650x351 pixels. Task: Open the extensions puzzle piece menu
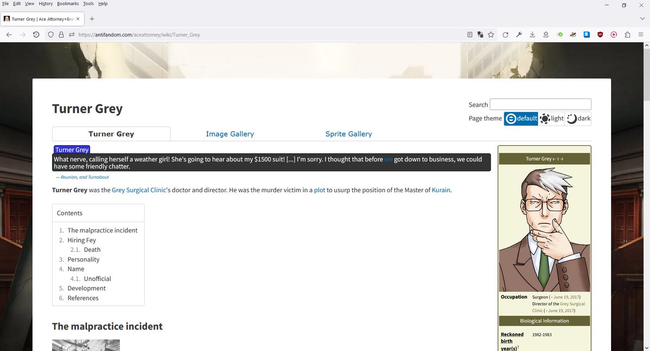[627, 34]
